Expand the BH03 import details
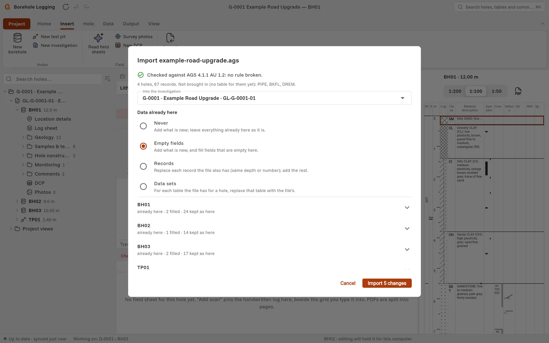 pos(407,249)
